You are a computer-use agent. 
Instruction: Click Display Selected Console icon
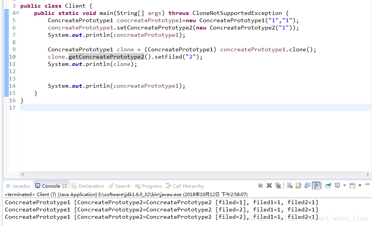click(337, 186)
